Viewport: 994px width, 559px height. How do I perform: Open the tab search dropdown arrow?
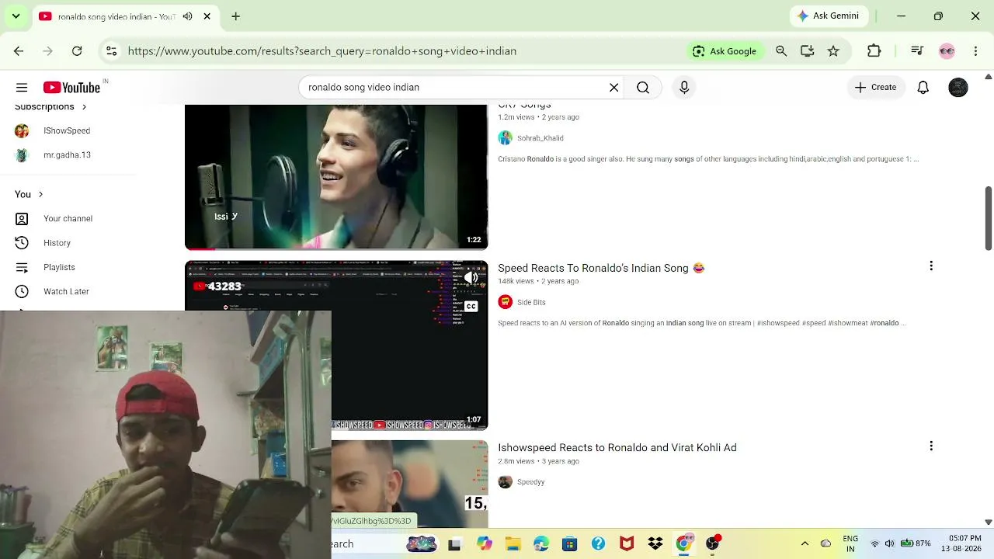(x=16, y=16)
